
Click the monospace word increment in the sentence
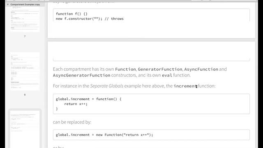[185, 86]
